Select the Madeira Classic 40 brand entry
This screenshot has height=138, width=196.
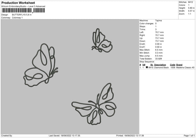[185, 67]
